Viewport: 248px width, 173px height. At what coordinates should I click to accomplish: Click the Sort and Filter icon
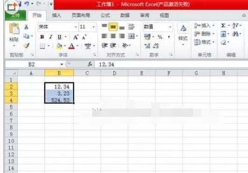(x=235, y=26)
